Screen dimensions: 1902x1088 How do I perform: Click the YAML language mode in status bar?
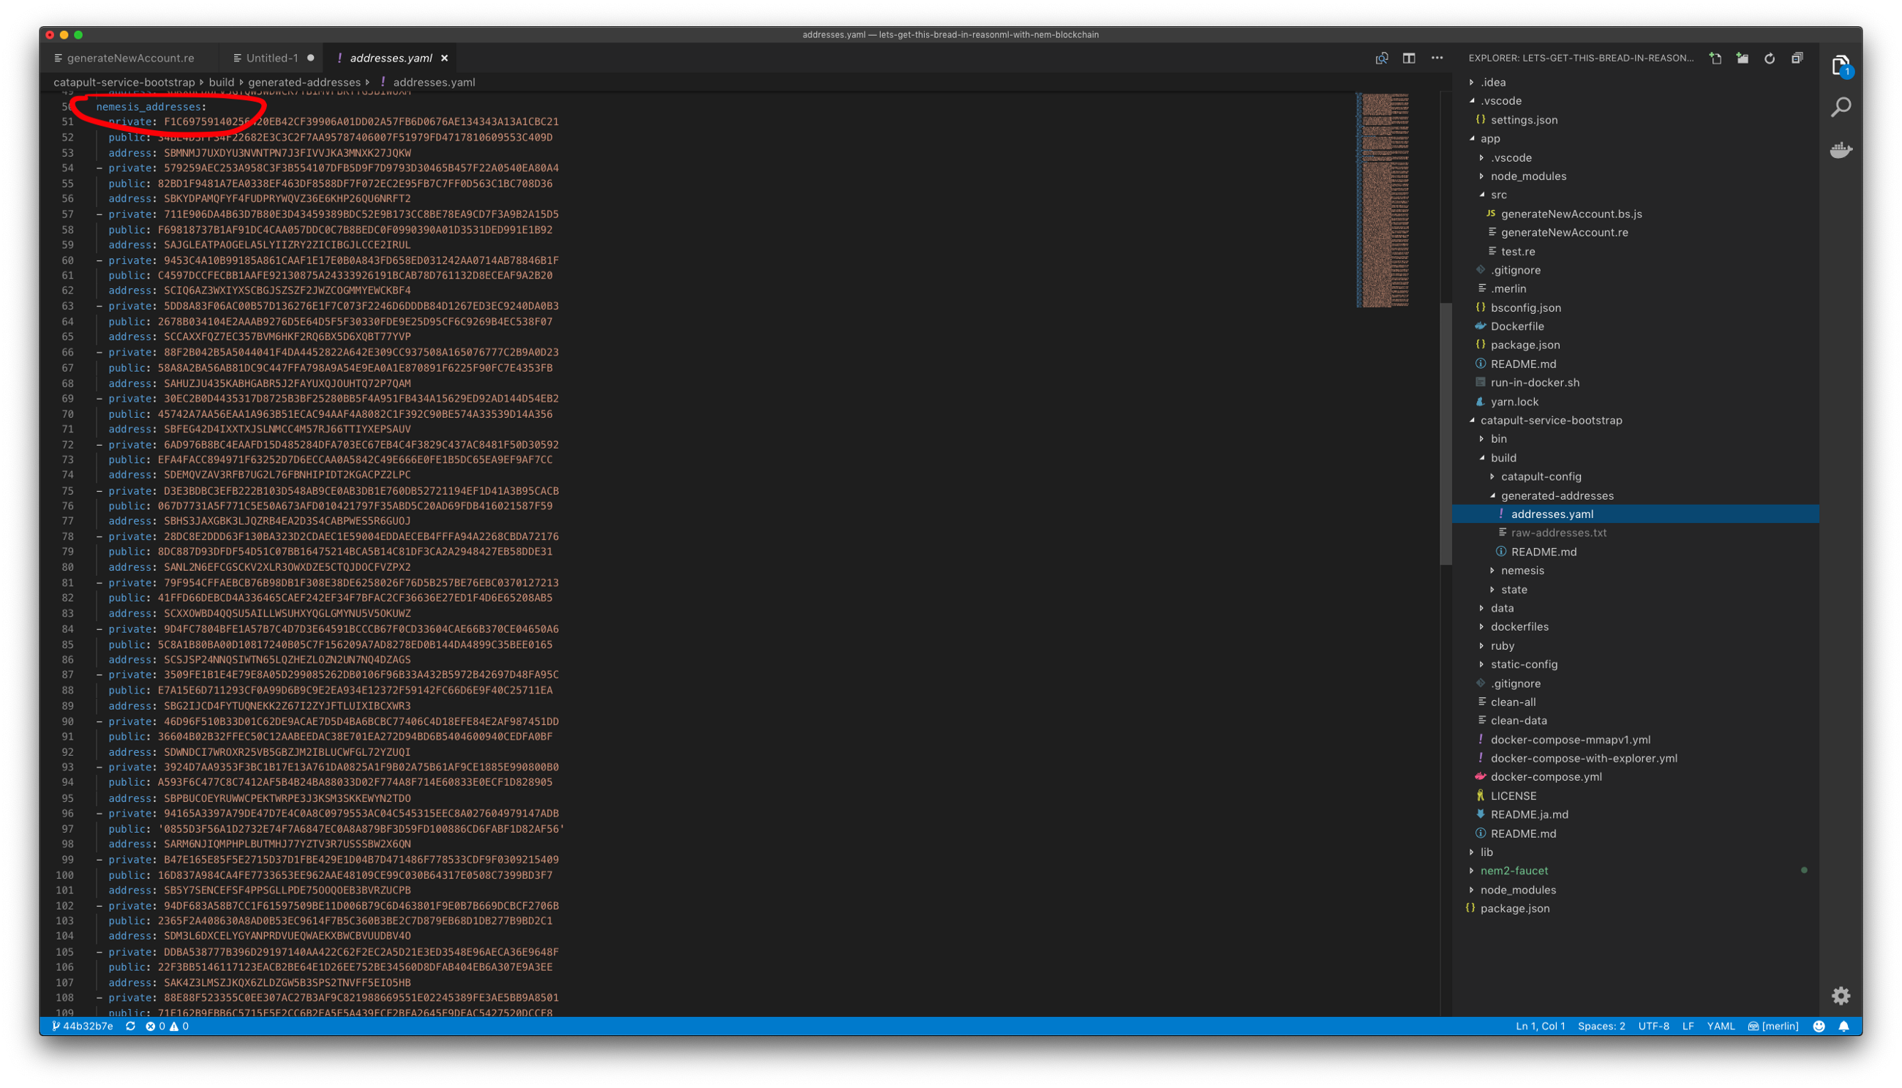point(1721,1026)
